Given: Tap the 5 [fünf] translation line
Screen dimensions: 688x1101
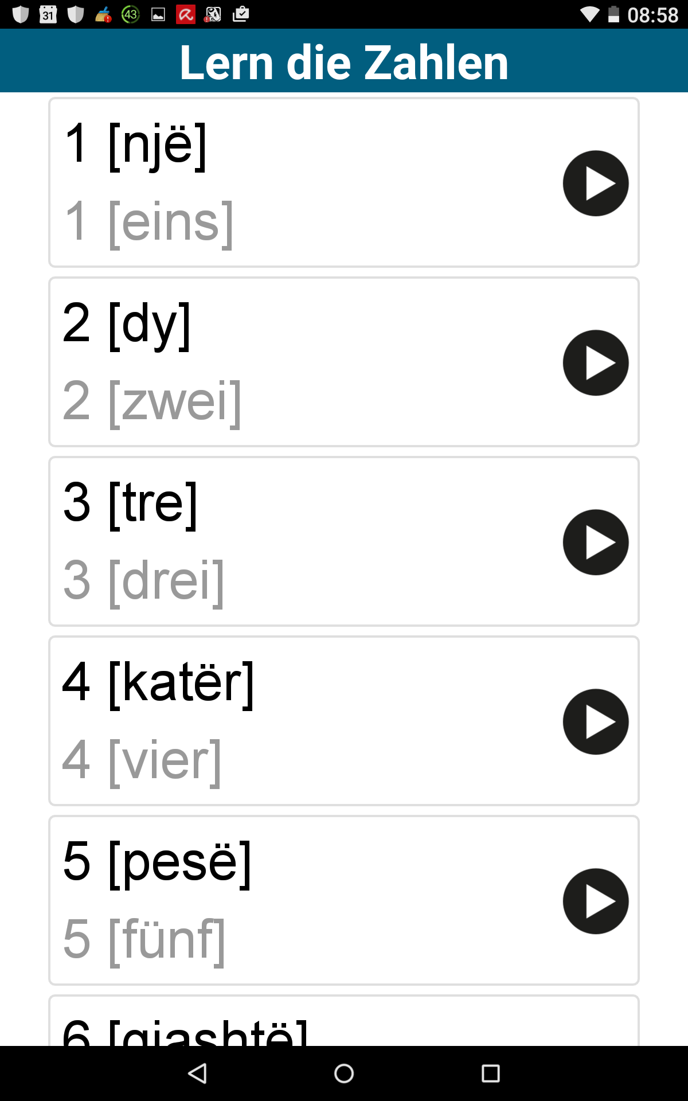Looking at the screenshot, I should click(x=144, y=940).
